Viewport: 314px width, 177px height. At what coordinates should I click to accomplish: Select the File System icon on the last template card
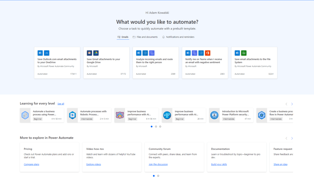coord(243,53)
